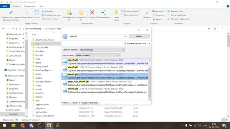The height and width of the screenshot is (129, 230).
Task: Click the Refresh icon in address bar
Action: pyautogui.click(x=215, y=29)
